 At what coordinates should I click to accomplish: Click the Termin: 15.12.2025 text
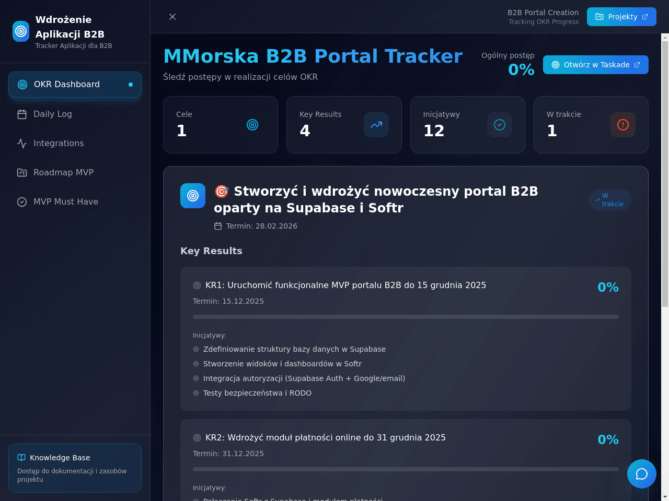click(228, 301)
